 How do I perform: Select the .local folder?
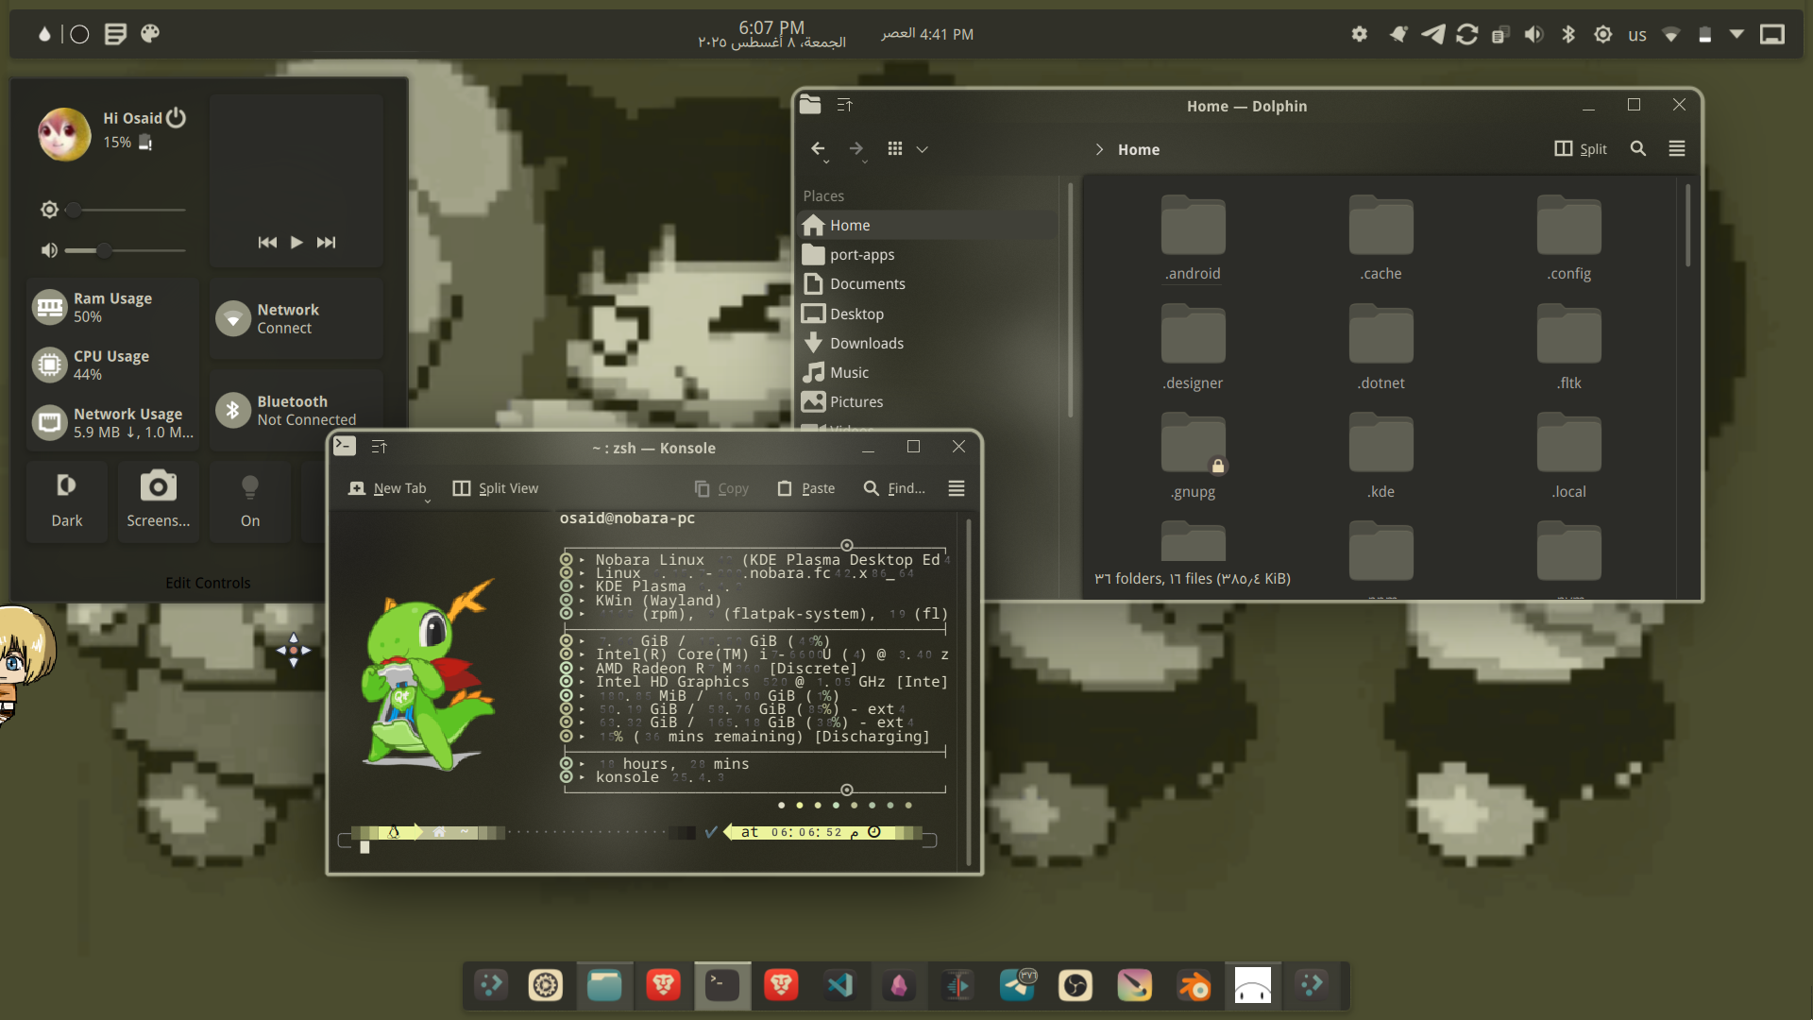[1568, 456]
